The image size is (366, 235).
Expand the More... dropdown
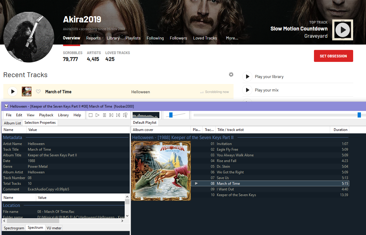coord(232,38)
